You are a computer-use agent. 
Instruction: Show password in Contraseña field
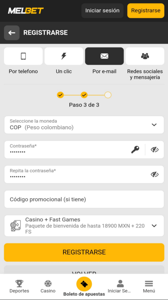coord(155,150)
